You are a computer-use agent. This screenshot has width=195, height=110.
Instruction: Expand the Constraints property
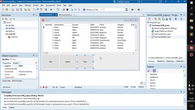pos(3,71)
